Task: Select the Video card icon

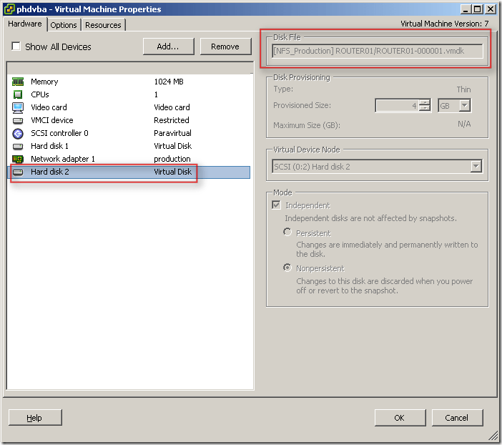Action: 18,107
